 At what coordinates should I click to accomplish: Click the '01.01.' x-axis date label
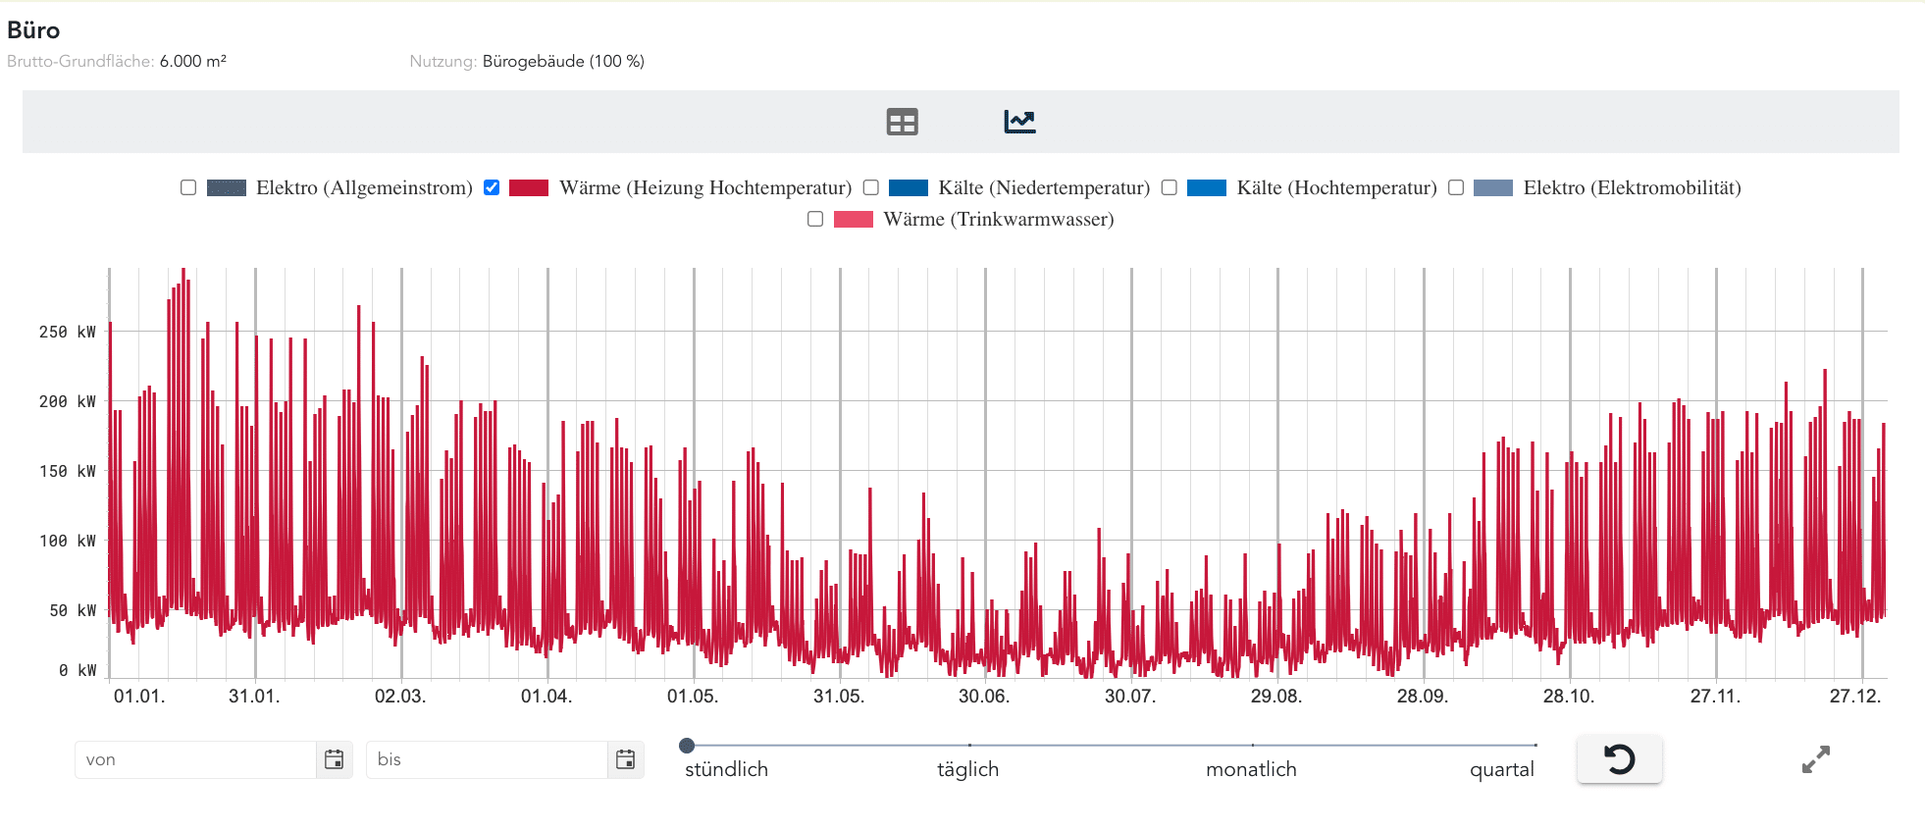139,697
